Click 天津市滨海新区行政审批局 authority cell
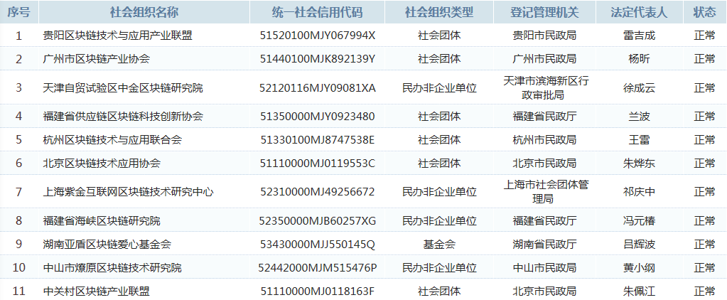Image resolution: width=727 pixels, height=300 pixels. click(x=546, y=87)
